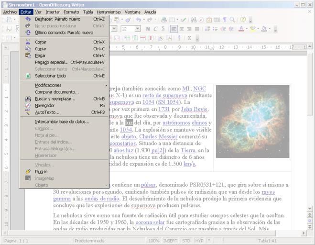This screenshot has width=315, height=245.
Task: Click the Crab Nebula image
Action: [252, 121]
